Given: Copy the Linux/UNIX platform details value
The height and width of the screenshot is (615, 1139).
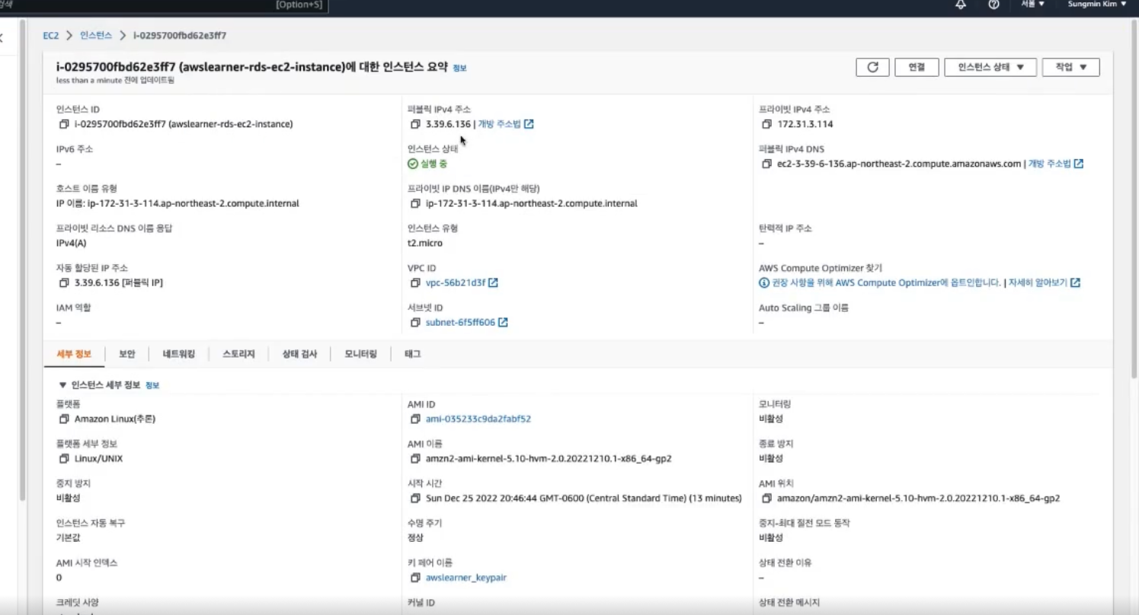Looking at the screenshot, I should (64, 458).
